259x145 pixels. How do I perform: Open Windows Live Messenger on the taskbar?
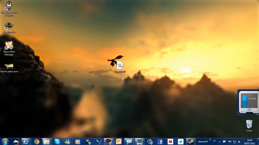click(68, 141)
